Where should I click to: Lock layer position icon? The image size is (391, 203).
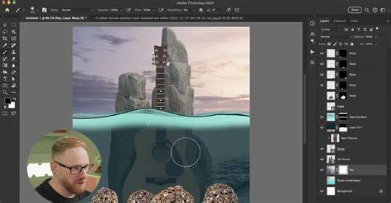tap(340, 44)
